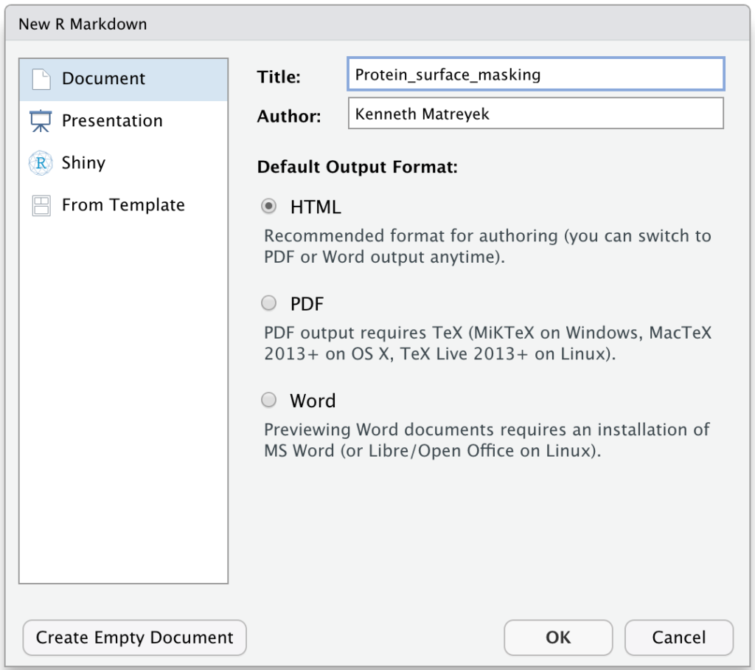
Task: Click the 'Title:' field label
Action: coord(279,77)
